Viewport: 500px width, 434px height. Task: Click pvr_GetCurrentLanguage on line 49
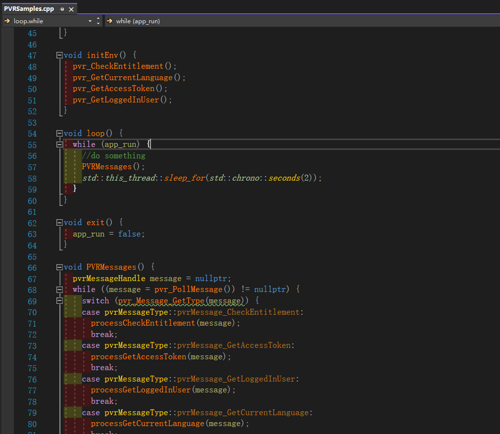(x=122, y=77)
